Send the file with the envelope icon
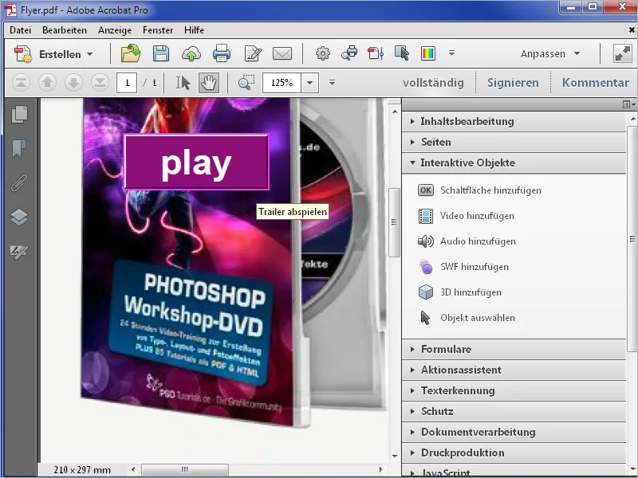638x478 pixels. [x=282, y=53]
